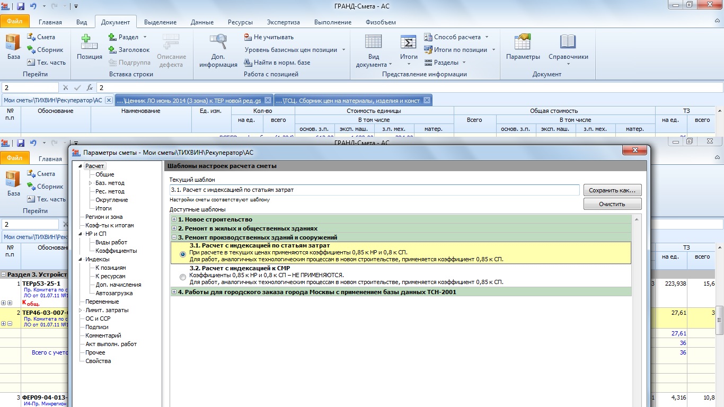Open Доп. информация for the position
This screenshot has height=407, width=724.
click(218, 51)
